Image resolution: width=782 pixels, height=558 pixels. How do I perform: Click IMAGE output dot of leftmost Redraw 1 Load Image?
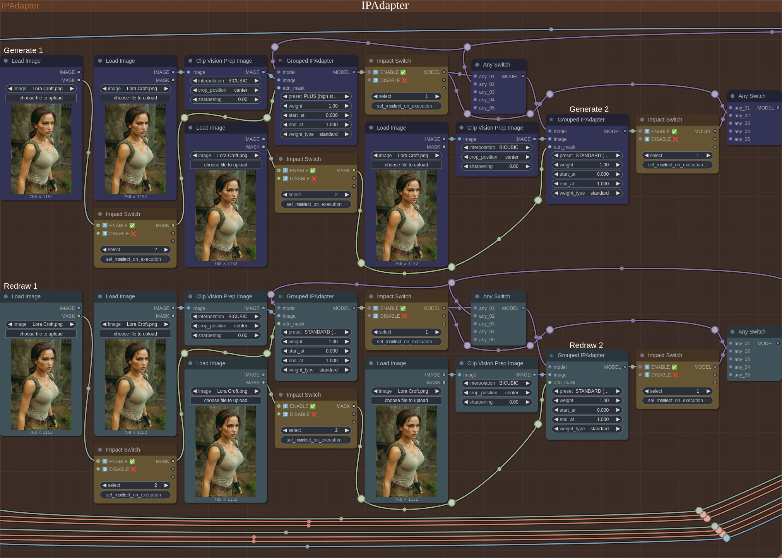click(x=79, y=308)
